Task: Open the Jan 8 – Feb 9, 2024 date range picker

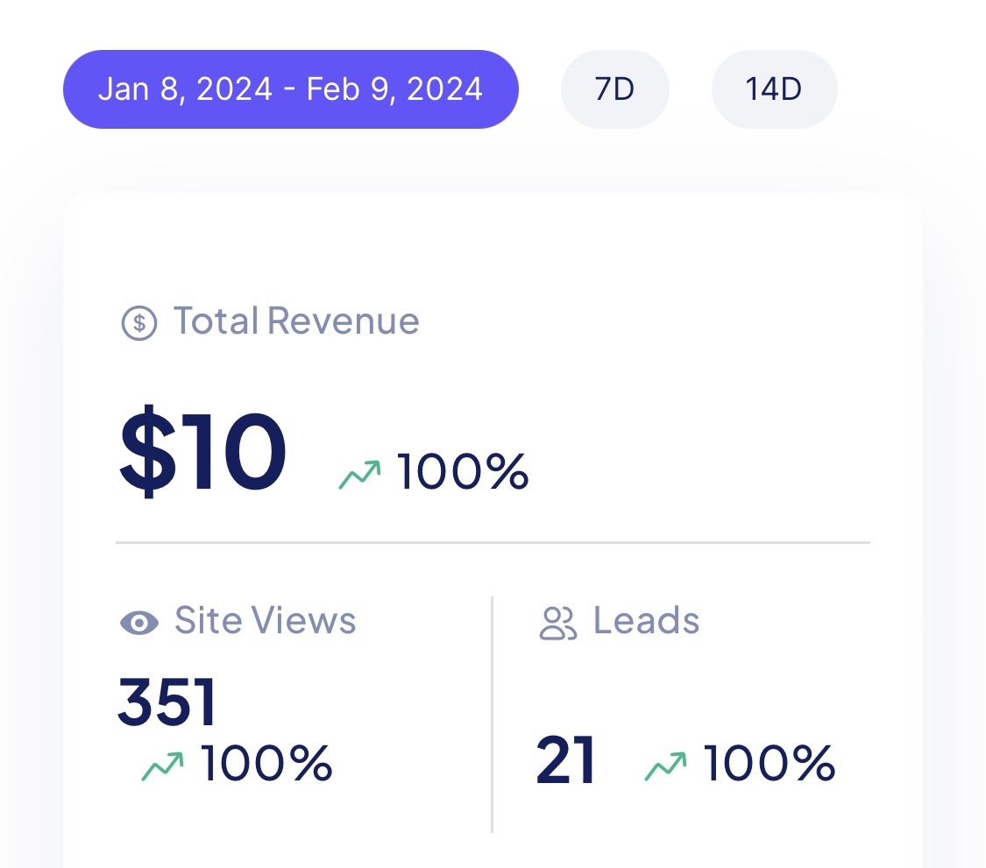Action: click(290, 89)
